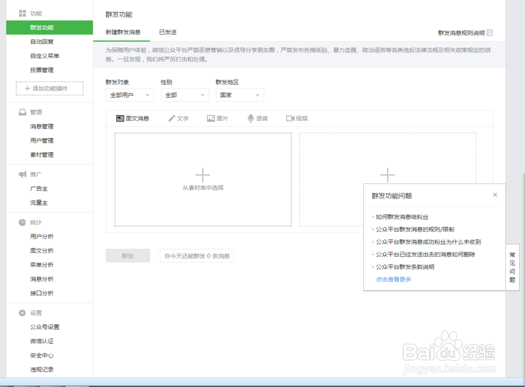Close the 群发功能问题 help panel
Image resolution: width=525 pixels, height=387 pixels.
tap(495, 194)
